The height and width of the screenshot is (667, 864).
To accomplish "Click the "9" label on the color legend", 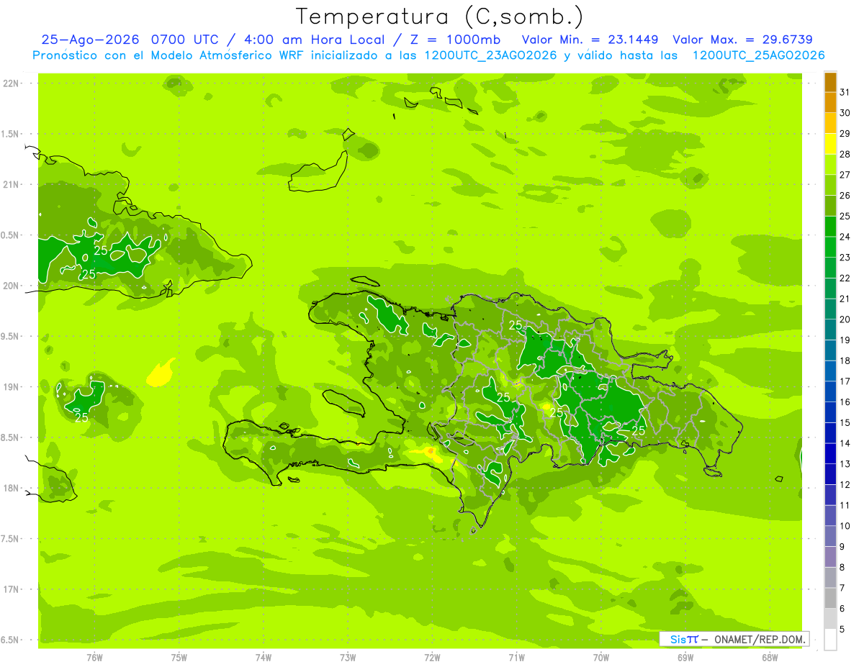I will (x=843, y=547).
